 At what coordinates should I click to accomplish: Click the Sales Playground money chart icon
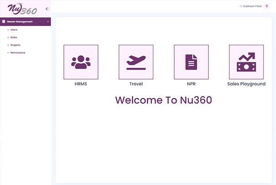(246, 62)
